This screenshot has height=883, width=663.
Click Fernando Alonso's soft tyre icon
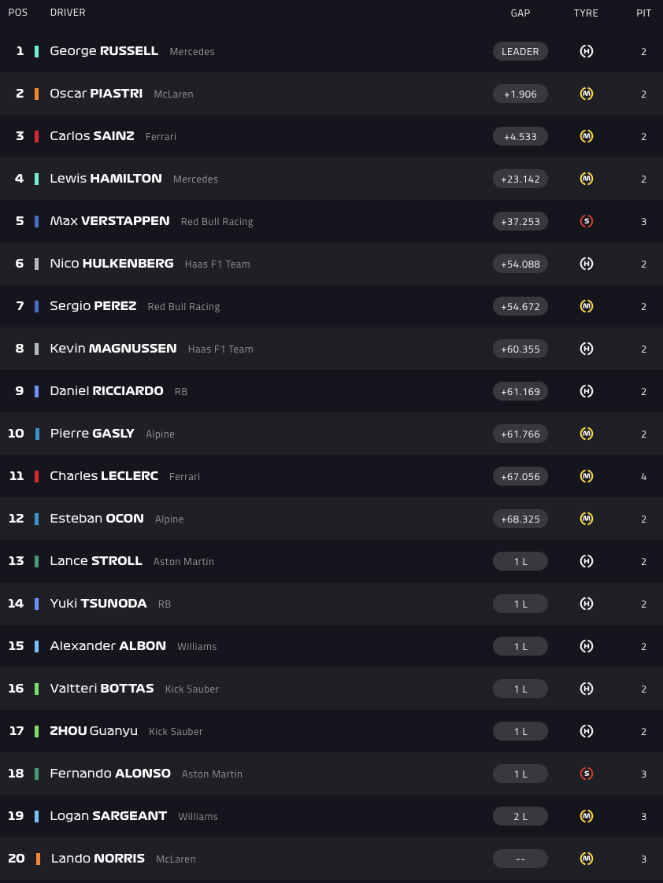tap(586, 774)
